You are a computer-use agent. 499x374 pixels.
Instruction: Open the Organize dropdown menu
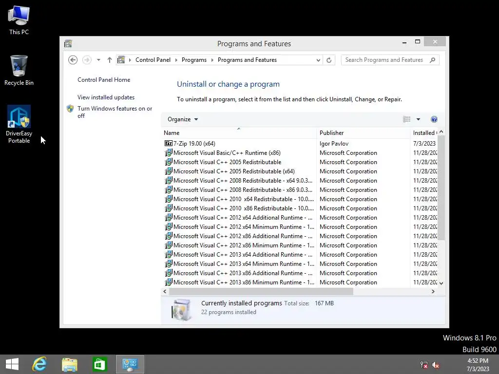click(183, 119)
